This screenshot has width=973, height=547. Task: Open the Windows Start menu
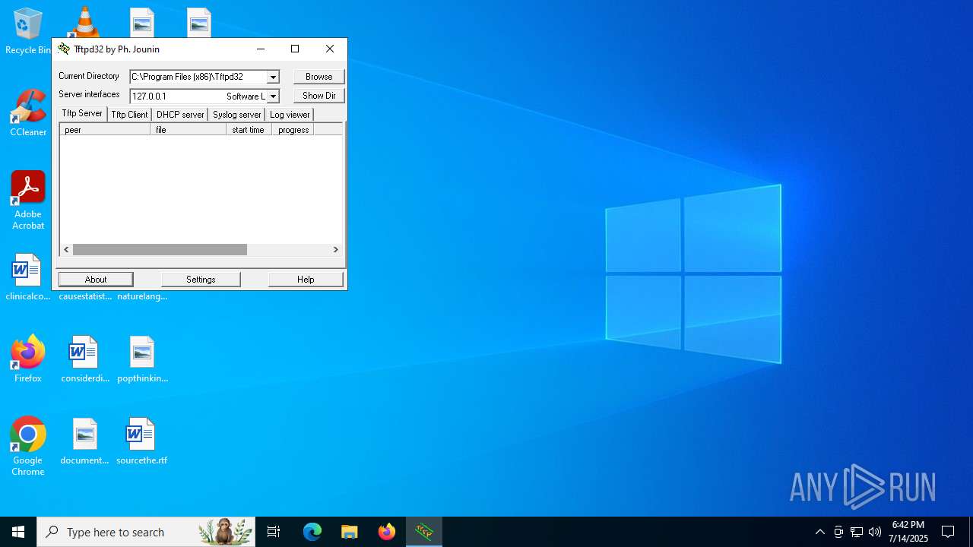tap(18, 532)
